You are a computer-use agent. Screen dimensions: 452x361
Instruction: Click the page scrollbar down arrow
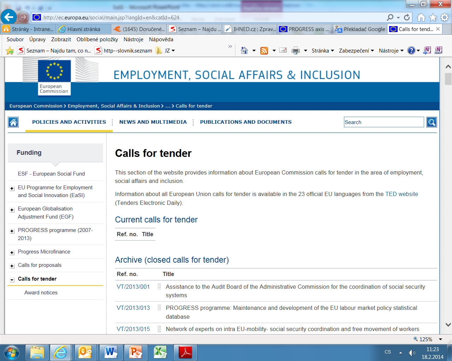coord(448,325)
